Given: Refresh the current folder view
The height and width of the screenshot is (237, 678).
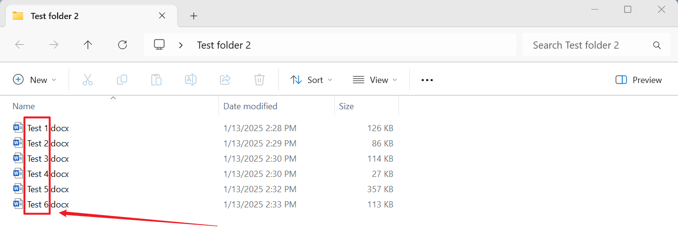Looking at the screenshot, I should click(x=123, y=45).
